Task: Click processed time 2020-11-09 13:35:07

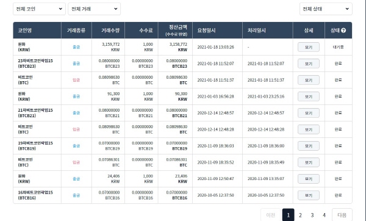Action: tap(266, 179)
